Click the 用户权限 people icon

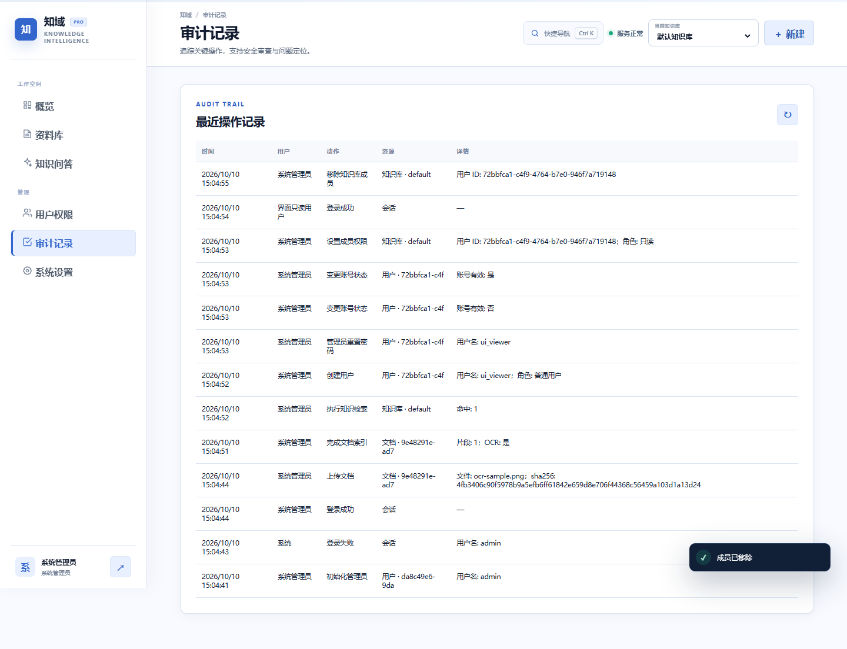tap(27, 213)
